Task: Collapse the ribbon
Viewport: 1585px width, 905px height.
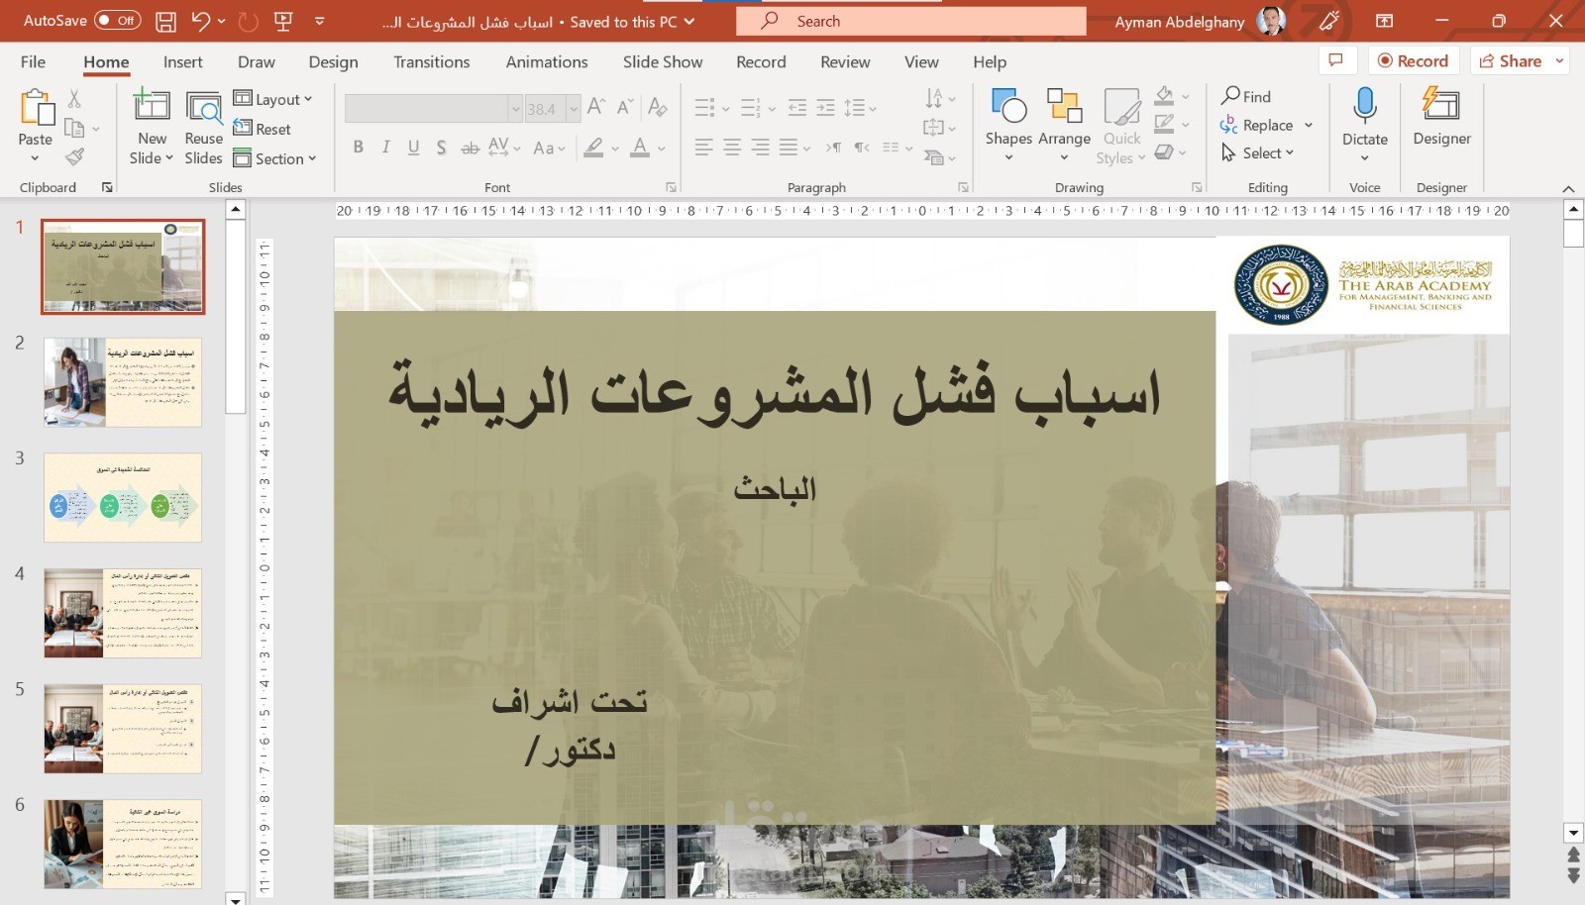Action: pos(1568,188)
